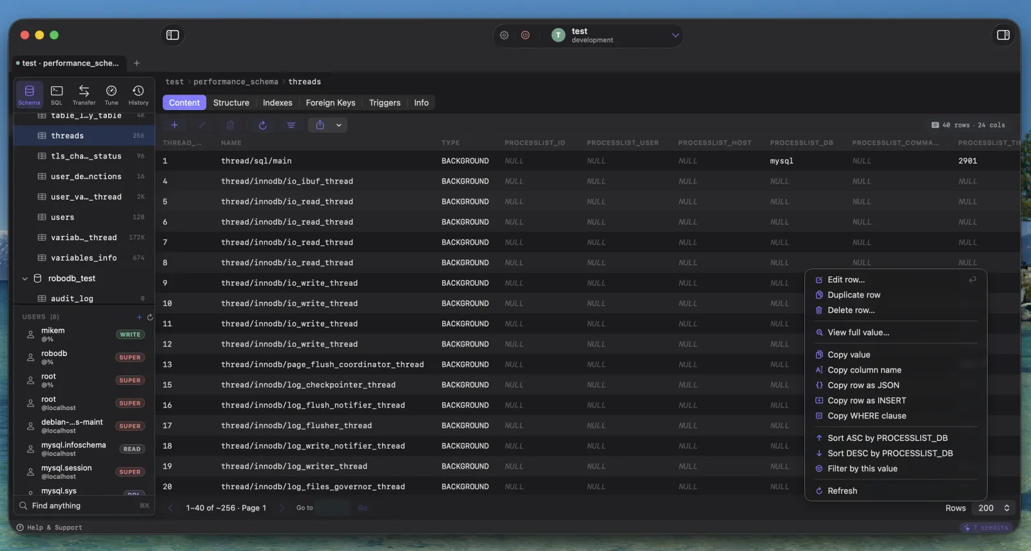Screen dimensions: 1031x551
Task: Open the History view
Action: pos(138,94)
